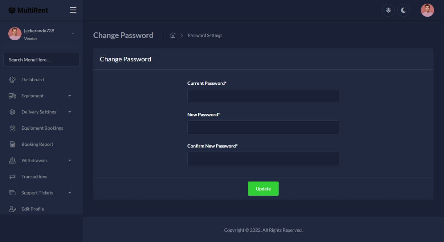Viewport: 444px width, 242px height.
Task: Go to Booking Report page
Action: click(37, 144)
